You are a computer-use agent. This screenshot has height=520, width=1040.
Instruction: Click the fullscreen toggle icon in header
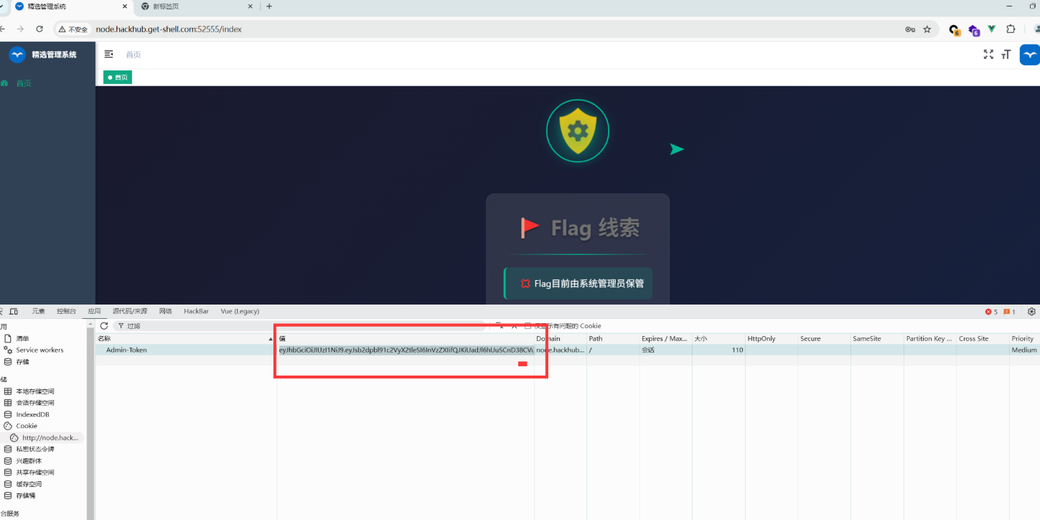pos(988,55)
